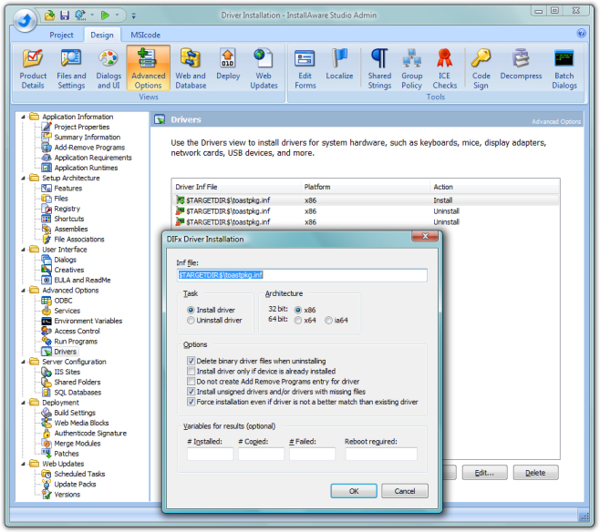
Task: Switch to the Design ribbon tab
Action: coord(102,35)
